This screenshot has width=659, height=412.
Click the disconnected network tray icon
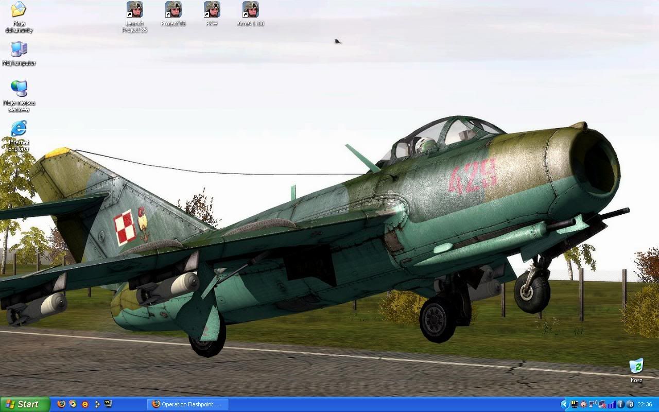point(602,404)
